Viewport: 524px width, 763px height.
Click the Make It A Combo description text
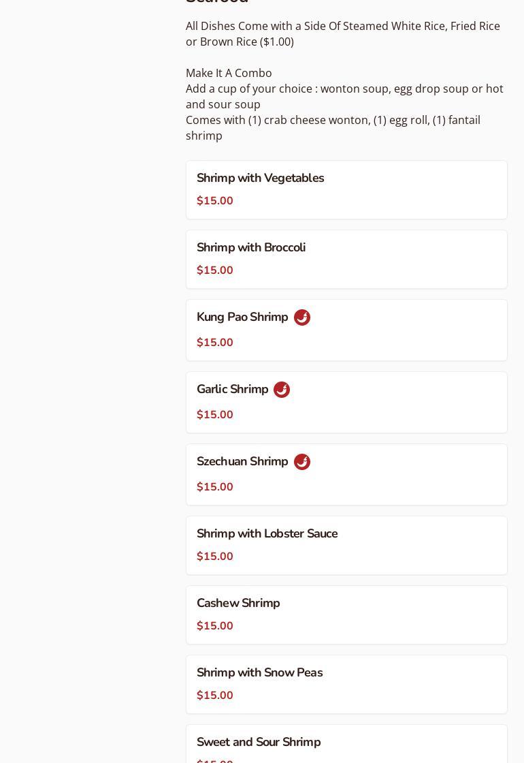(229, 73)
